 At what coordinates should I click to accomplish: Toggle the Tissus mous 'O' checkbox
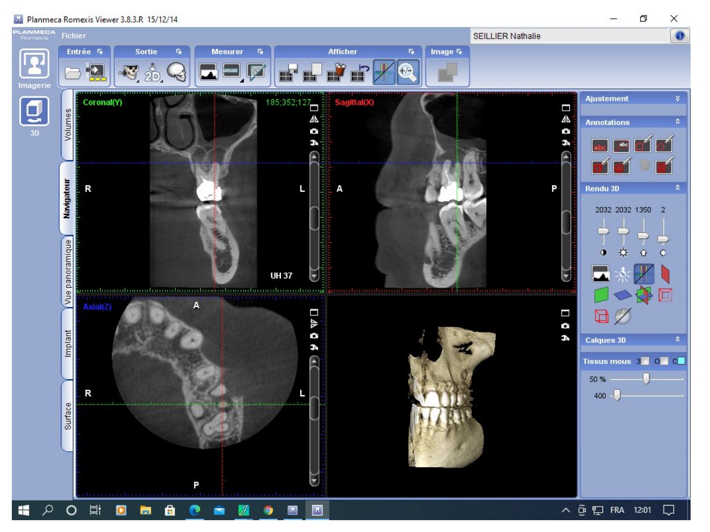point(664,361)
